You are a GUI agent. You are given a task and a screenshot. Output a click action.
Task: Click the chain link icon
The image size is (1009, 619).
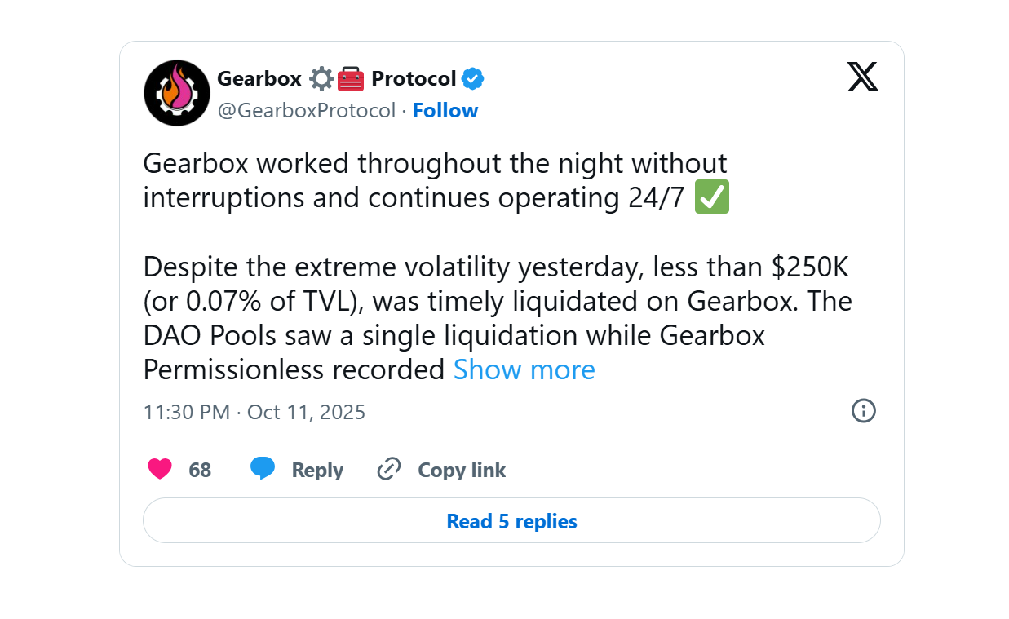pos(389,470)
